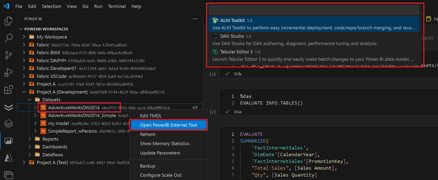This screenshot has width=438, height=180.
Task: Click the %dax magic line
Action: [246, 96]
